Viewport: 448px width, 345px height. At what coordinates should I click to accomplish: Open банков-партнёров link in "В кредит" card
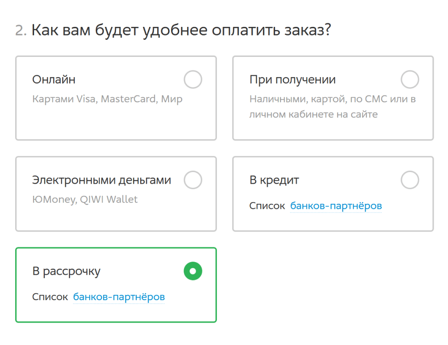[x=336, y=206]
